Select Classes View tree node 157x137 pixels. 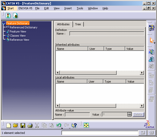pos(18,36)
